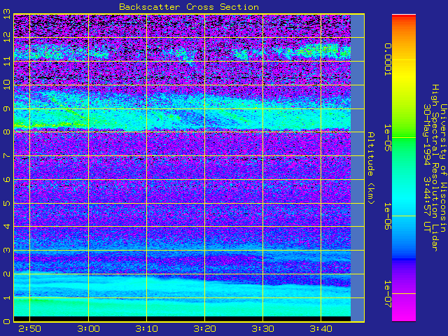Click the altitude label 9
The image size is (448, 336).
click(7, 108)
